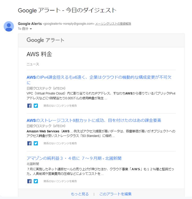
Task: Share the storage cost article on Facebook
Action: coord(29,143)
